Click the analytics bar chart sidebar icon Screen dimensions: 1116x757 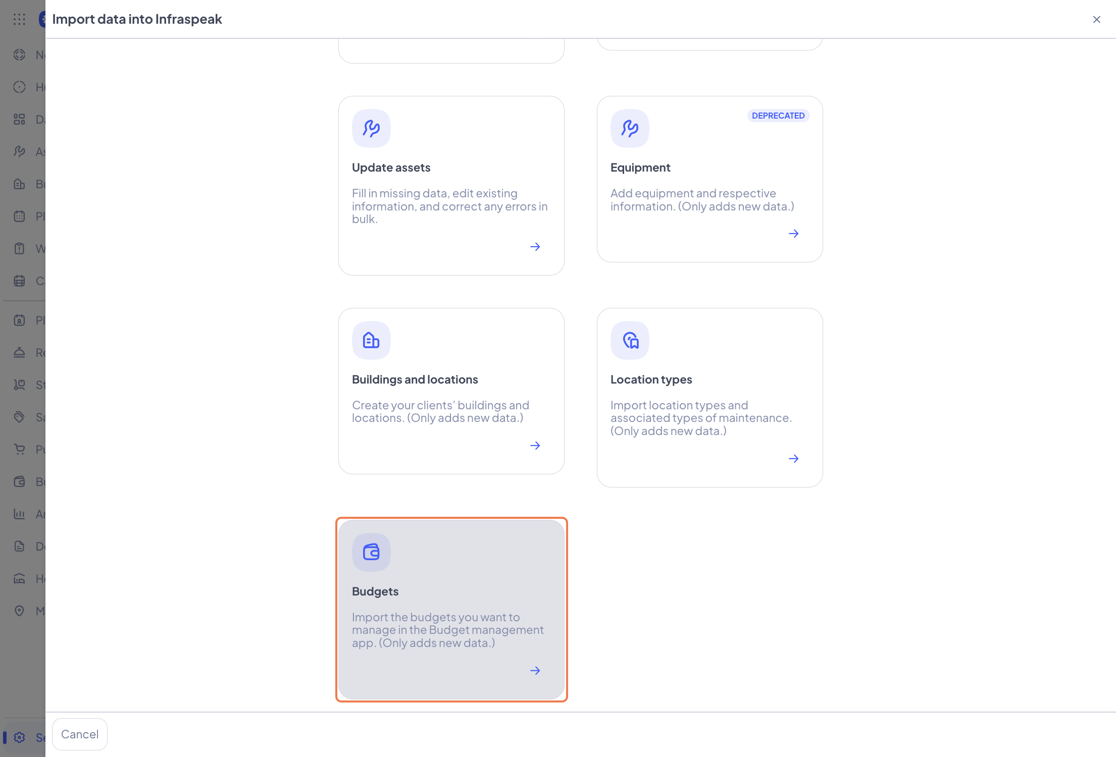click(x=19, y=514)
